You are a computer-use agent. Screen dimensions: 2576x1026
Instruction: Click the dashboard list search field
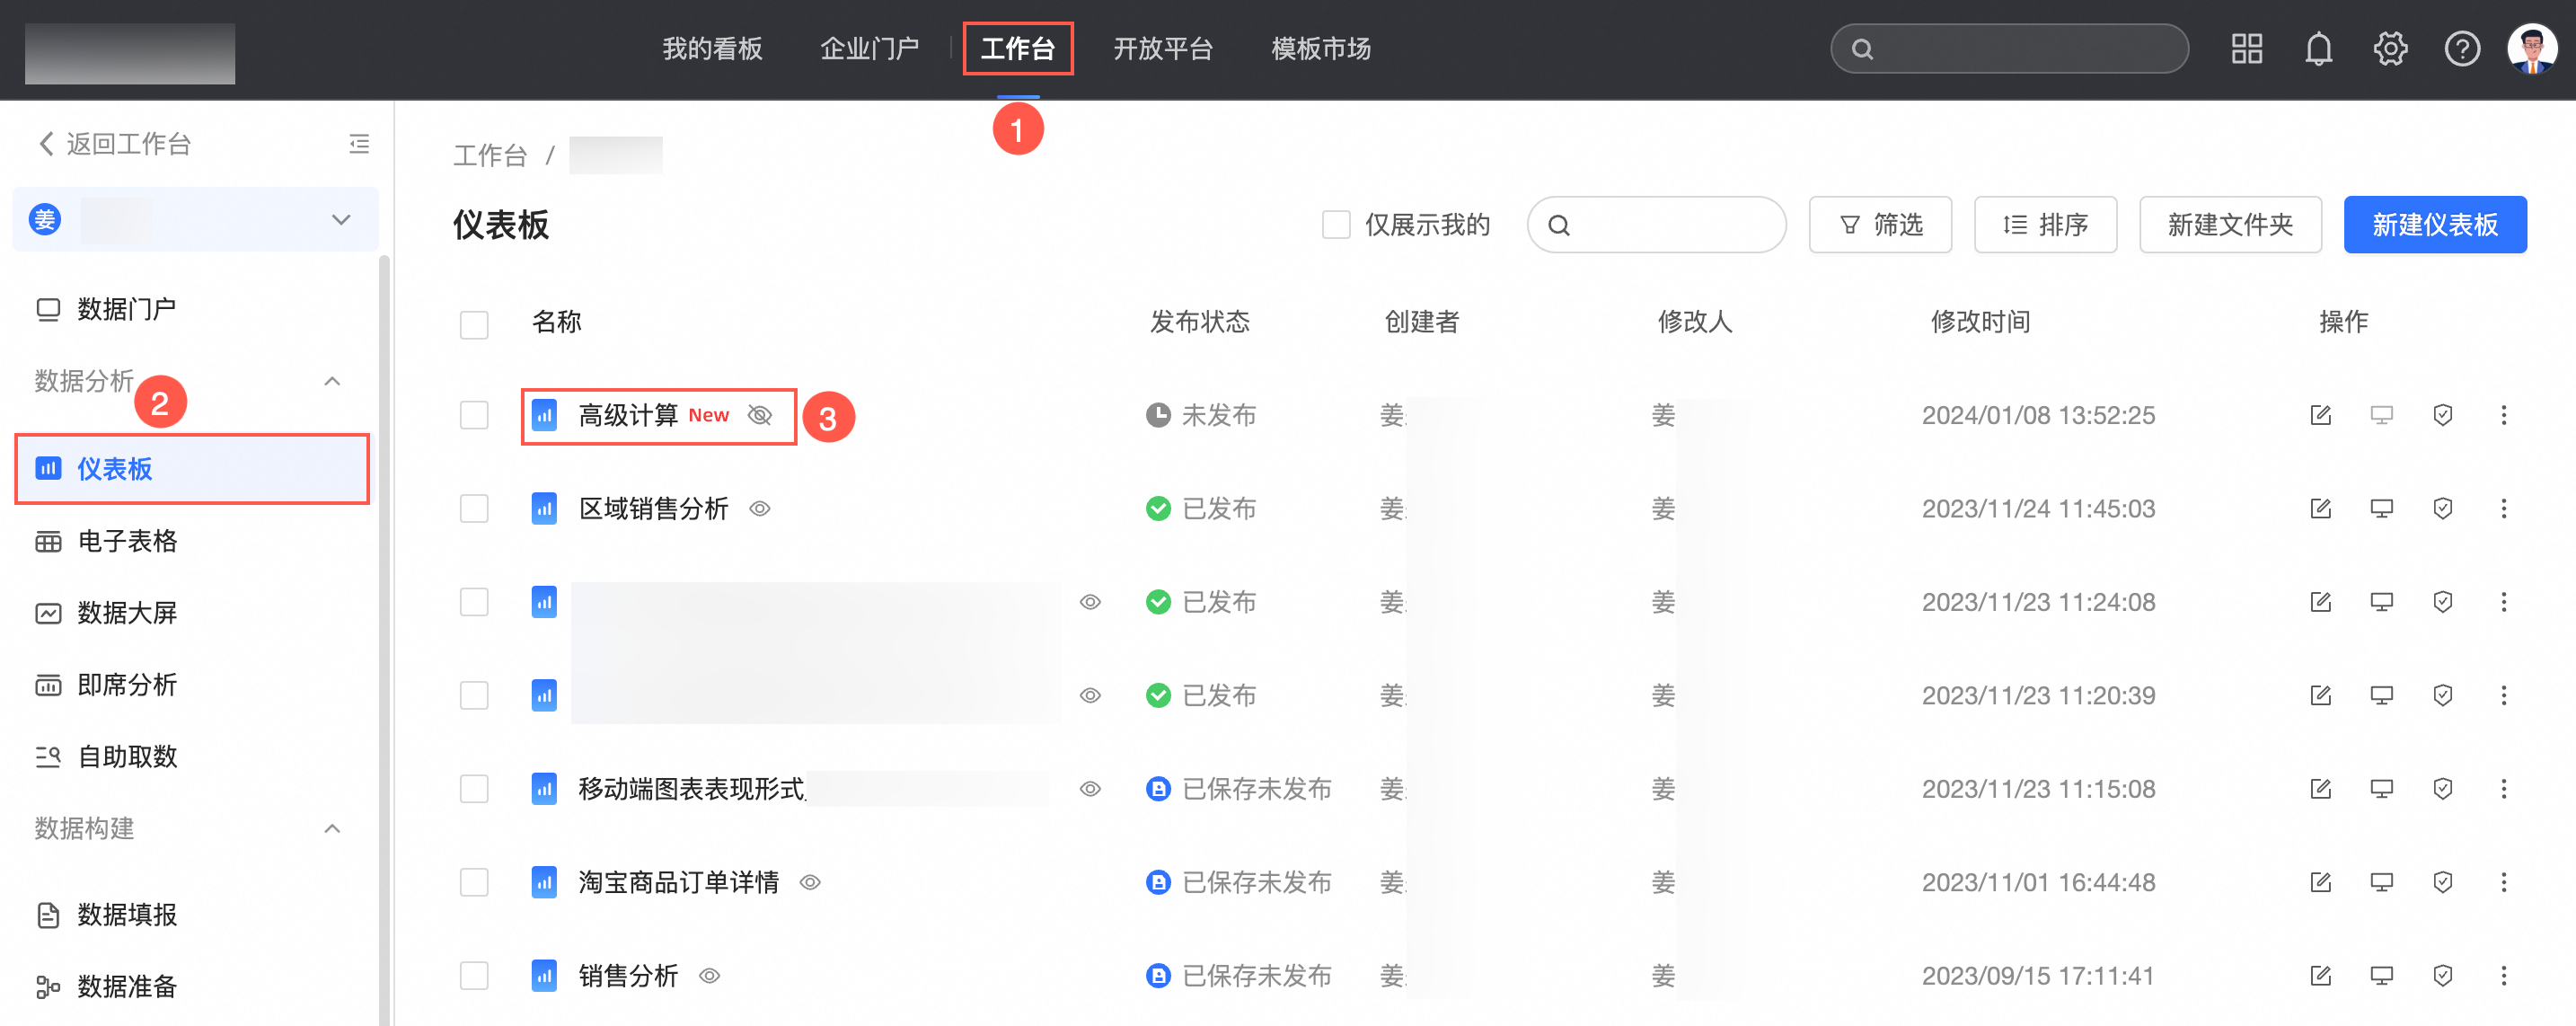click(x=1670, y=225)
